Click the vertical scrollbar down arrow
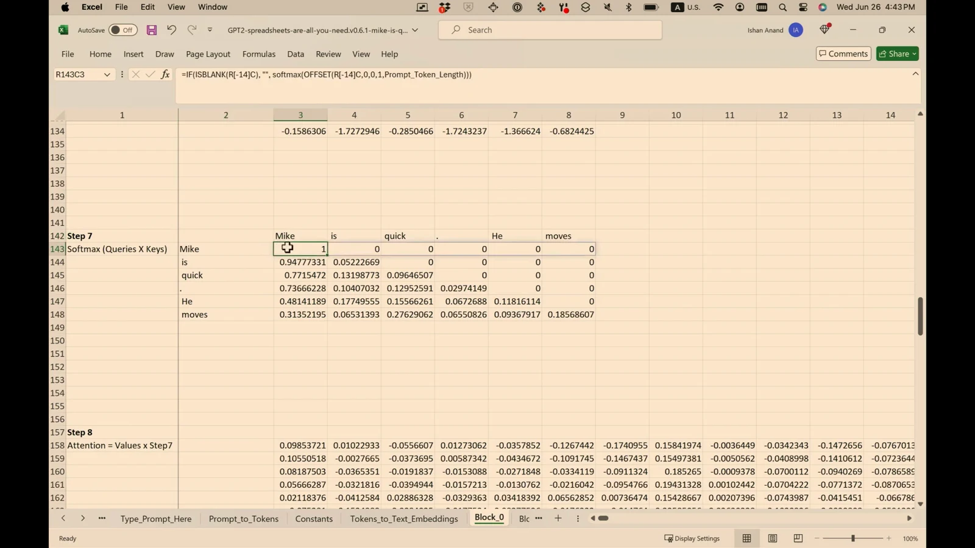 tap(920, 504)
